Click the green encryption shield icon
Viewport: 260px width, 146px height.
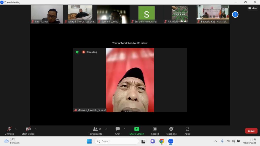77,52
